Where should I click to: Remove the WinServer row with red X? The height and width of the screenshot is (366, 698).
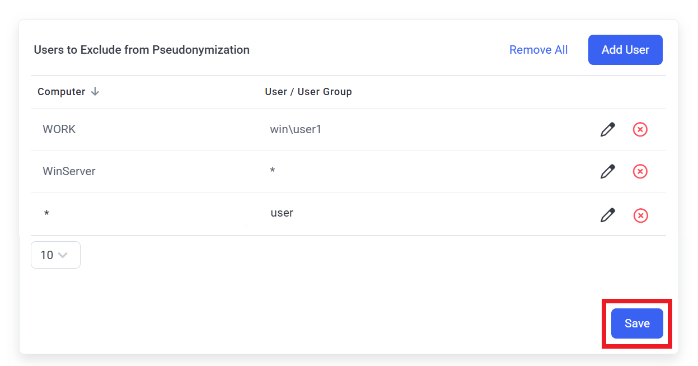click(640, 171)
